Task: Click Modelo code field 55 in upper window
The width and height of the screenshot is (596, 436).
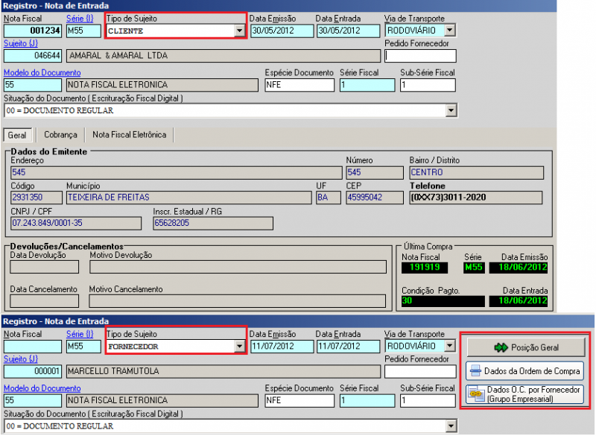Action: tap(33, 85)
